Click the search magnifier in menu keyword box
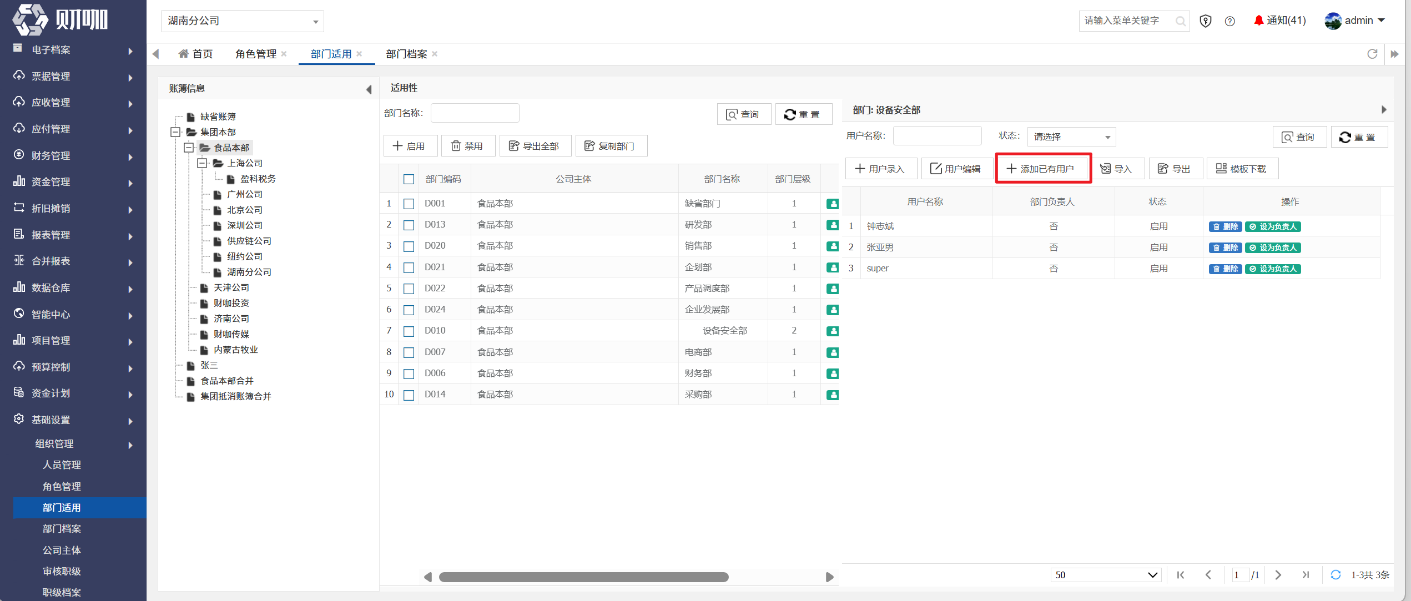 (1181, 21)
